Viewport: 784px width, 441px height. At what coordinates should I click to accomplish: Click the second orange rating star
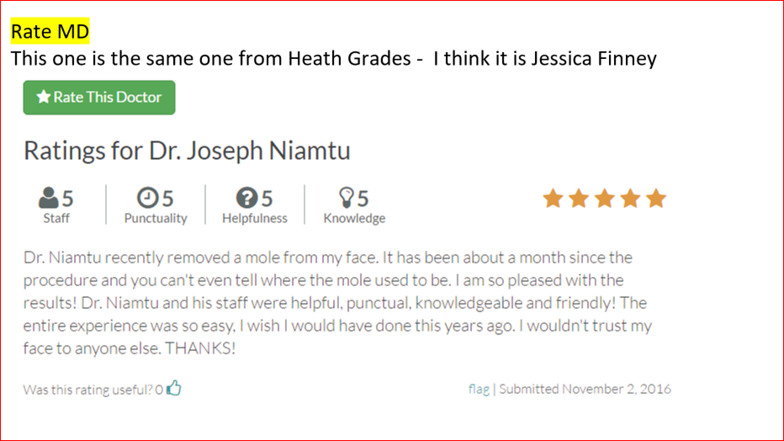click(x=579, y=199)
